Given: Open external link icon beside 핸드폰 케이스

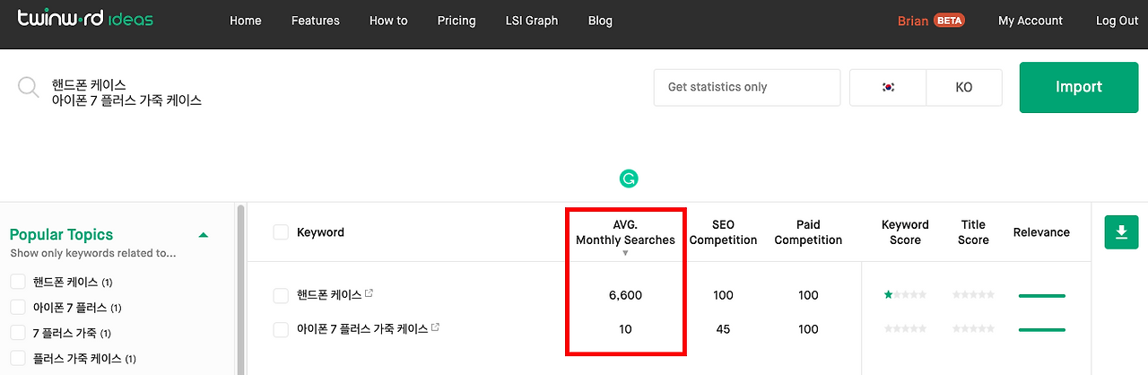Looking at the screenshot, I should 369,293.
